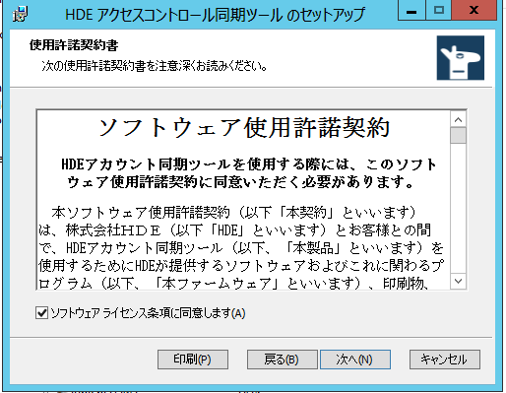
Task: Click the license scrollbar thumb
Action: pyautogui.click(x=459, y=136)
